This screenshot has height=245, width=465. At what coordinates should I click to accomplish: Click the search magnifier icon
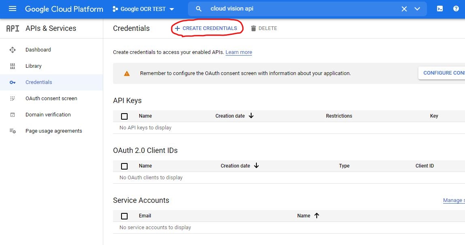tap(198, 9)
